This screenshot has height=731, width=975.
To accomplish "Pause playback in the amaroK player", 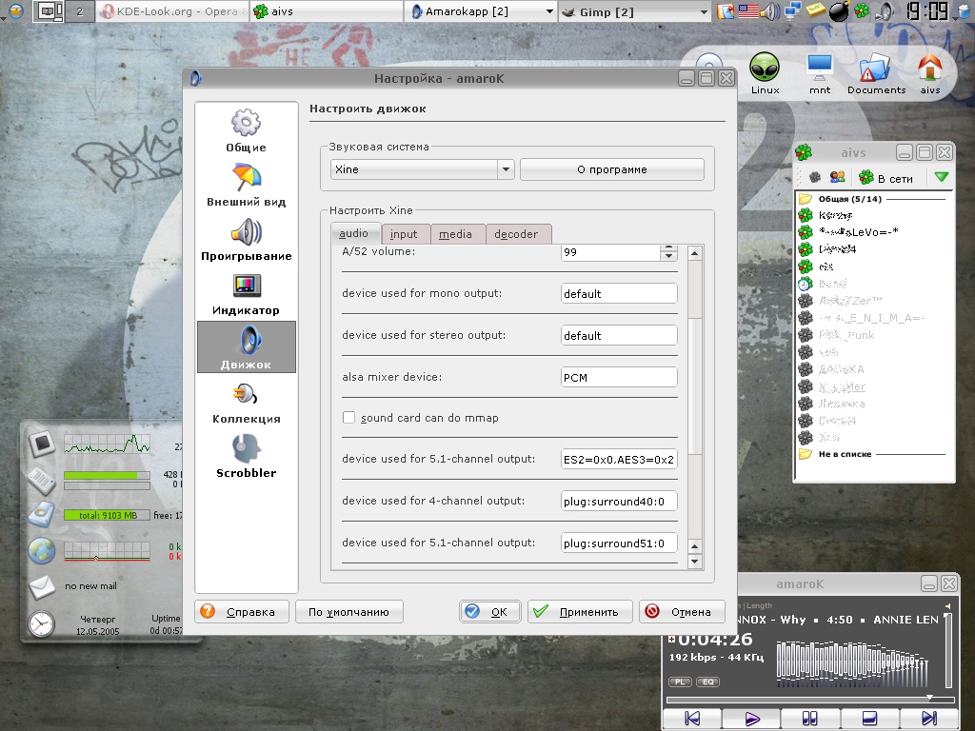I will click(x=809, y=719).
